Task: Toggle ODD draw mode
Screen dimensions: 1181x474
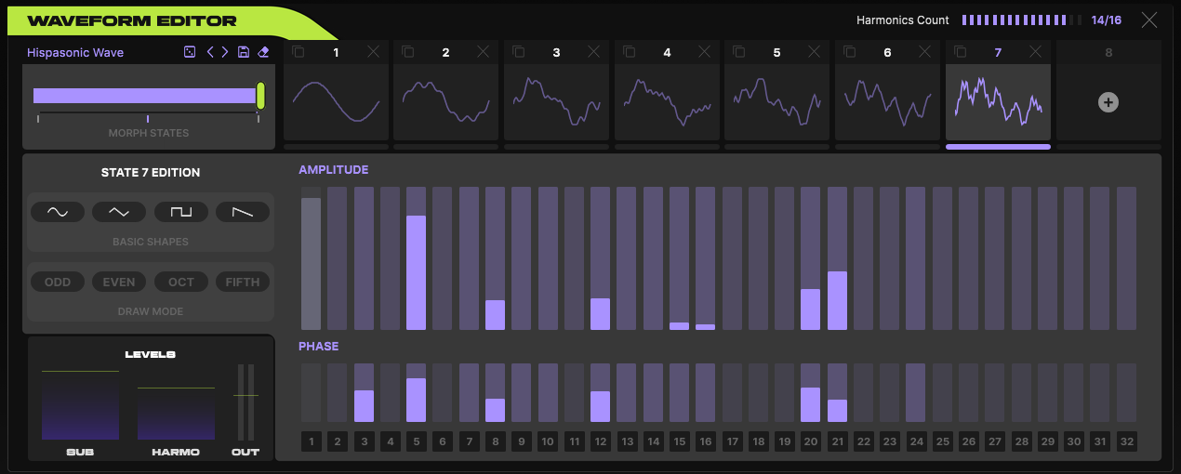Action: point(58,282)
